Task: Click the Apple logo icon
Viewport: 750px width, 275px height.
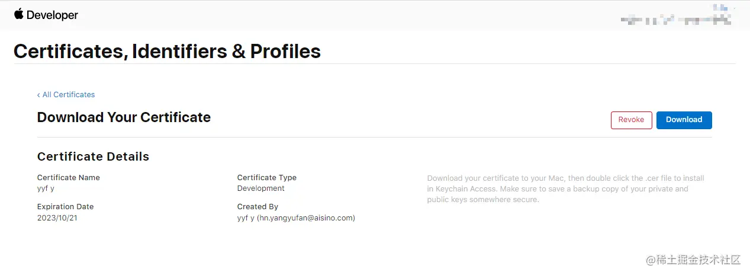Action: tap(19, 14)
